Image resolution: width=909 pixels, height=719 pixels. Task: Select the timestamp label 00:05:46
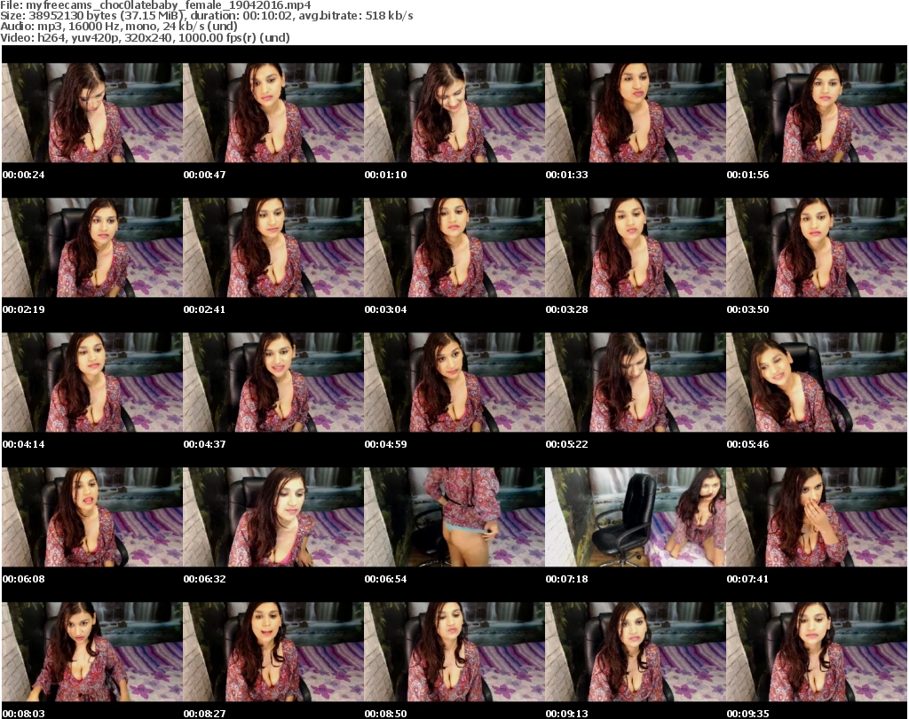click(747, 444)
